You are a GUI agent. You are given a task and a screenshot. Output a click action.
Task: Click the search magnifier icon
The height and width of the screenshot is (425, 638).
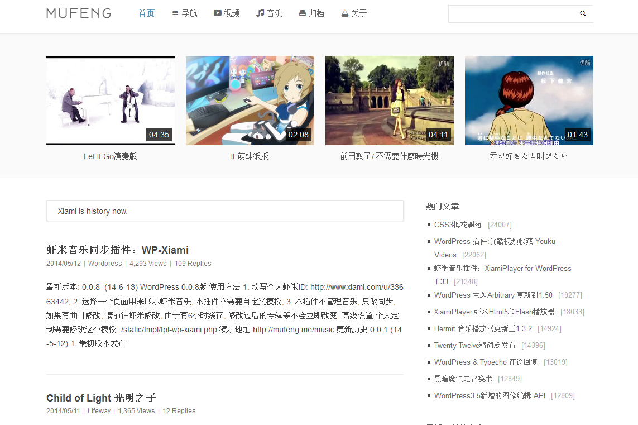tap(583, 13)
